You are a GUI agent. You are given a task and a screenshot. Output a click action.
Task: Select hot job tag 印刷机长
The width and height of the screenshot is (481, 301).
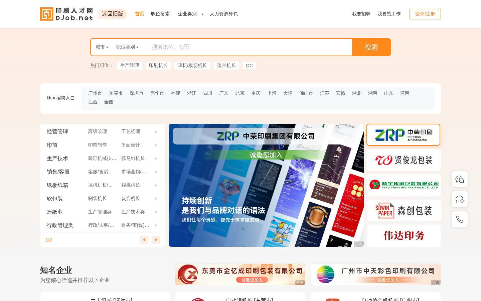point(158,66)
